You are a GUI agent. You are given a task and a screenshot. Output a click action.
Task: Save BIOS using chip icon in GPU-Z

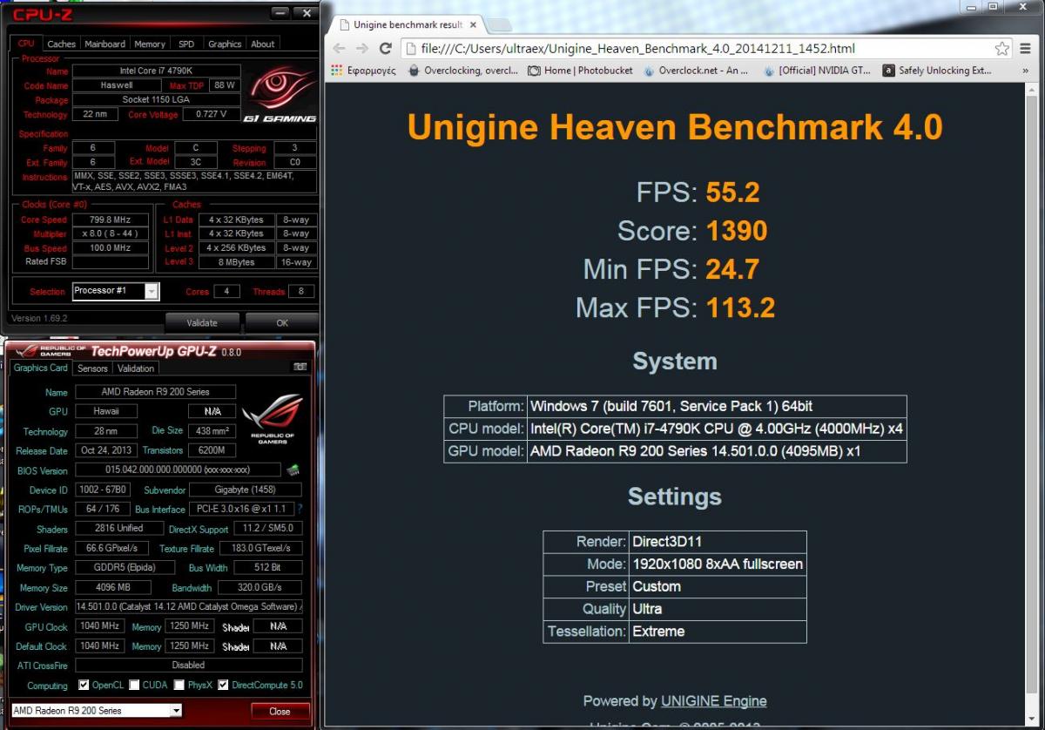pyautogui.click(x=293, y=470)
